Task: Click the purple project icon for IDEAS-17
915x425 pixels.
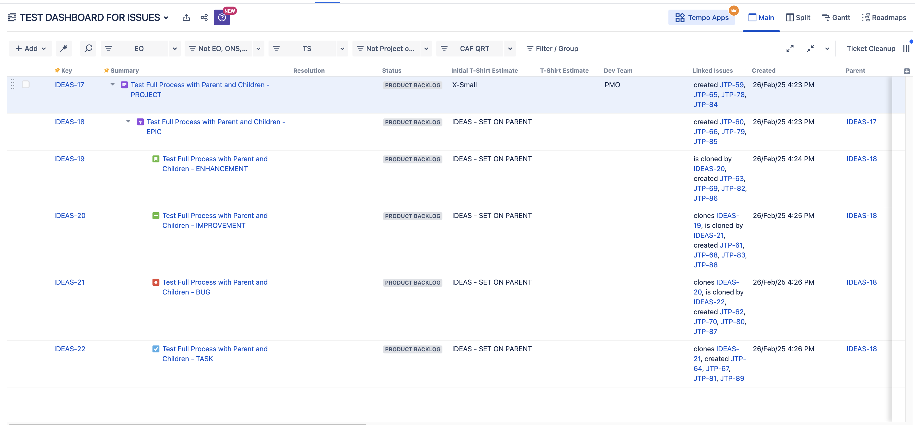Action: pos(124,85)
